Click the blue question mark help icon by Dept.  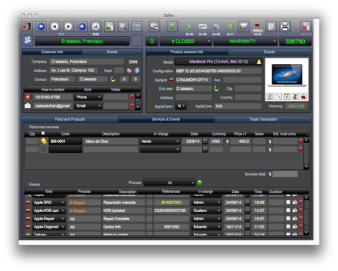tap(137, 71)
